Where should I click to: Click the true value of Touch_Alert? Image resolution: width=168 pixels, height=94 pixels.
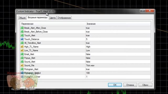pos(88,36)
